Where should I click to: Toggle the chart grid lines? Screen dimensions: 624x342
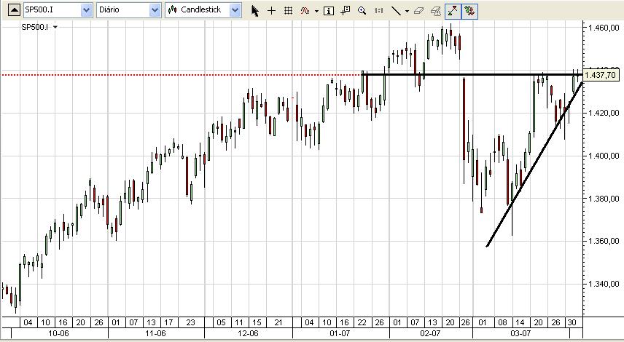[x=289, y=11]
